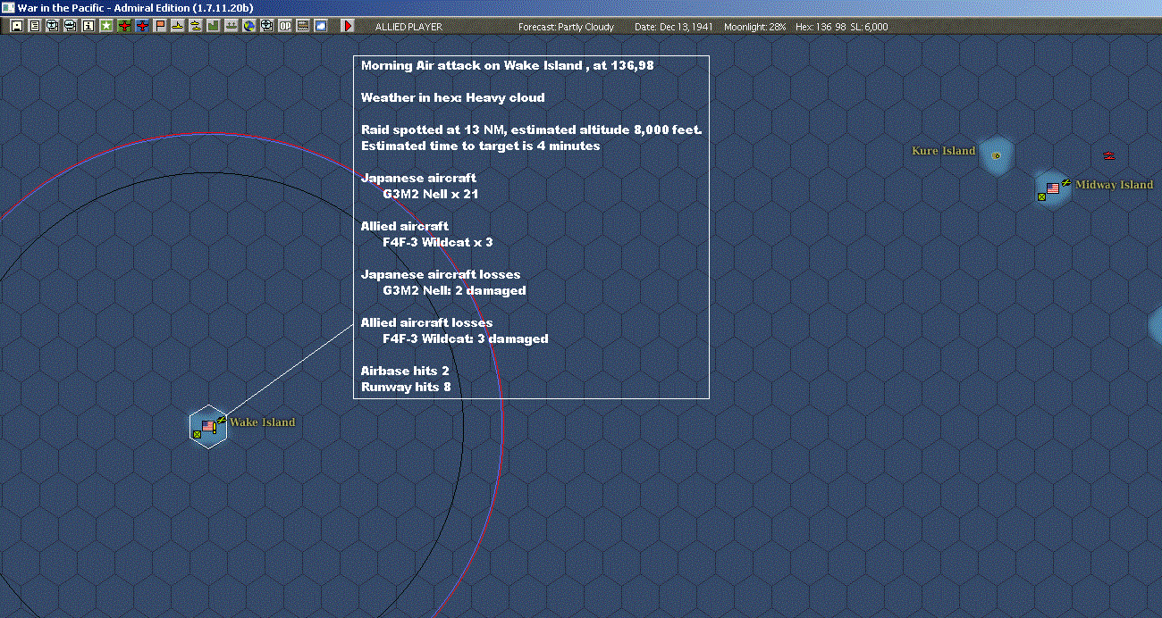Click the crosshair target toolbar icon
1162x618 pixels.
click(x=266, y=26)
